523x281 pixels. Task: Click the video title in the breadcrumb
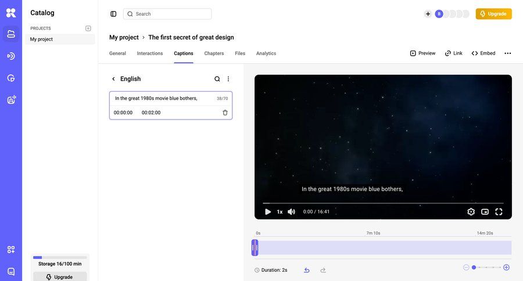tap(191, 37)
